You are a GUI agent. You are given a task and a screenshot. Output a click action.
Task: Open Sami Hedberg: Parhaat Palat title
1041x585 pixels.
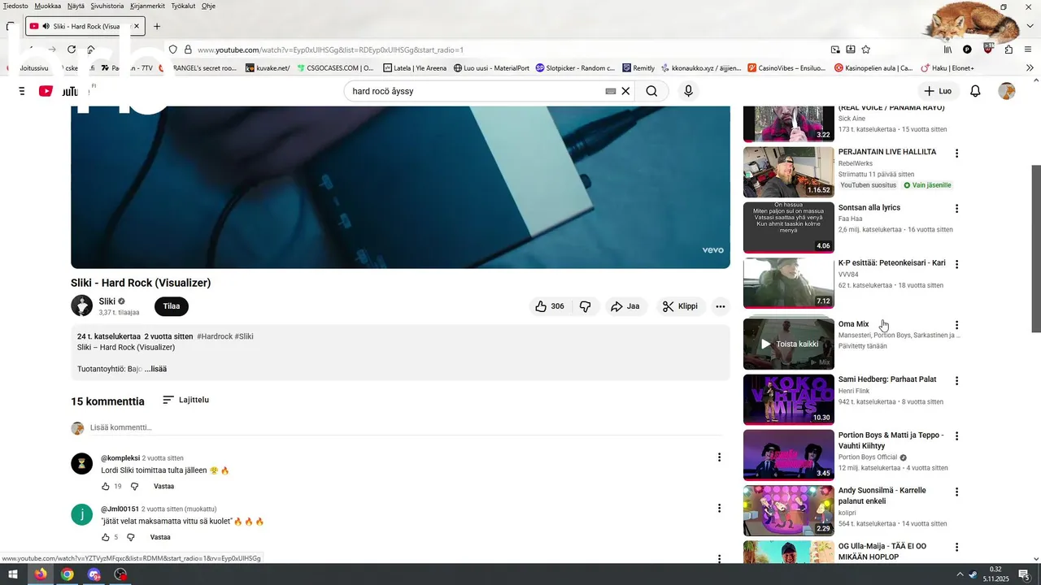[x=887, y=379]
